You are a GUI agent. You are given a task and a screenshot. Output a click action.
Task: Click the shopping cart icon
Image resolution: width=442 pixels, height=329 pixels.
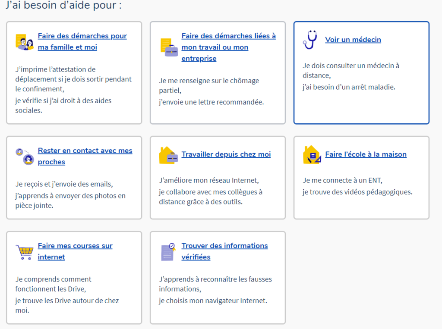[x=25, y=251]
